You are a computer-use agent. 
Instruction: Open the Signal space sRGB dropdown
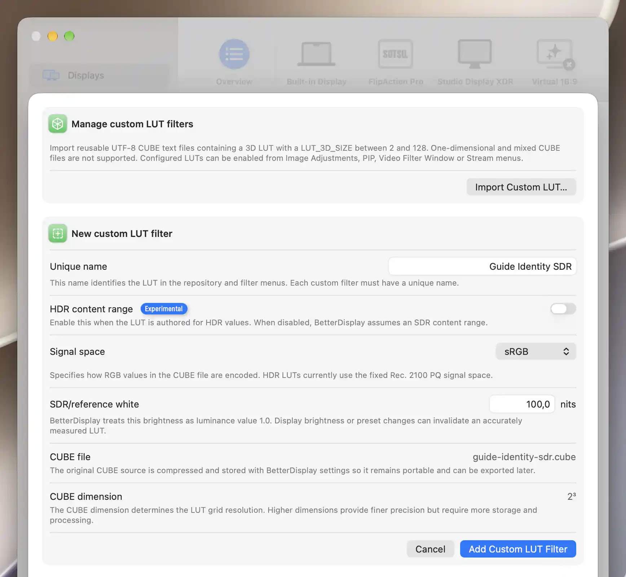[536, 352]
